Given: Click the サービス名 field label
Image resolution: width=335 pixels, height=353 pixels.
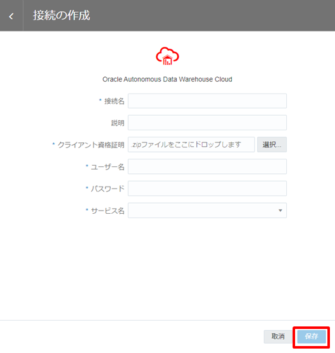Looking at the screenshot, I should tap(108, 211).
